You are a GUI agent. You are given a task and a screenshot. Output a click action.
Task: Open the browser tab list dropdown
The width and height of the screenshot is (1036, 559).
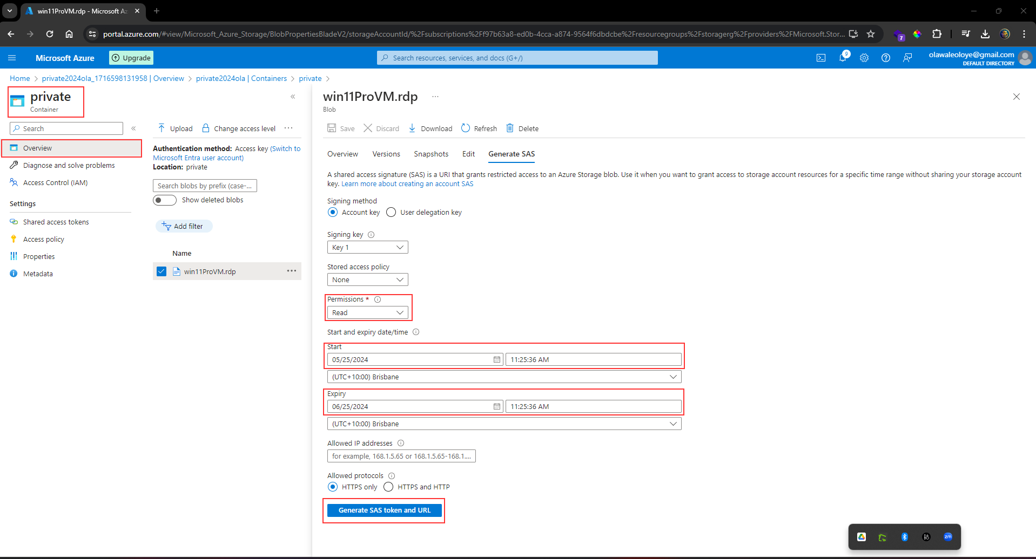click(10, 11)
